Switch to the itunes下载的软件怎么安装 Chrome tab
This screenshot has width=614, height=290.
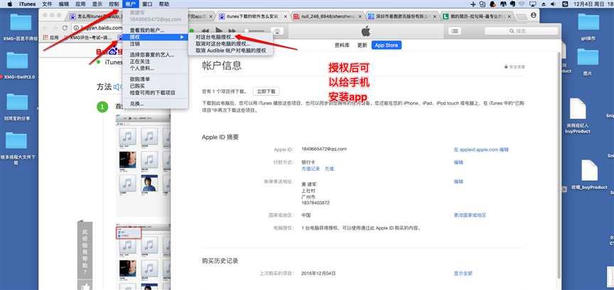coord(252,17)
